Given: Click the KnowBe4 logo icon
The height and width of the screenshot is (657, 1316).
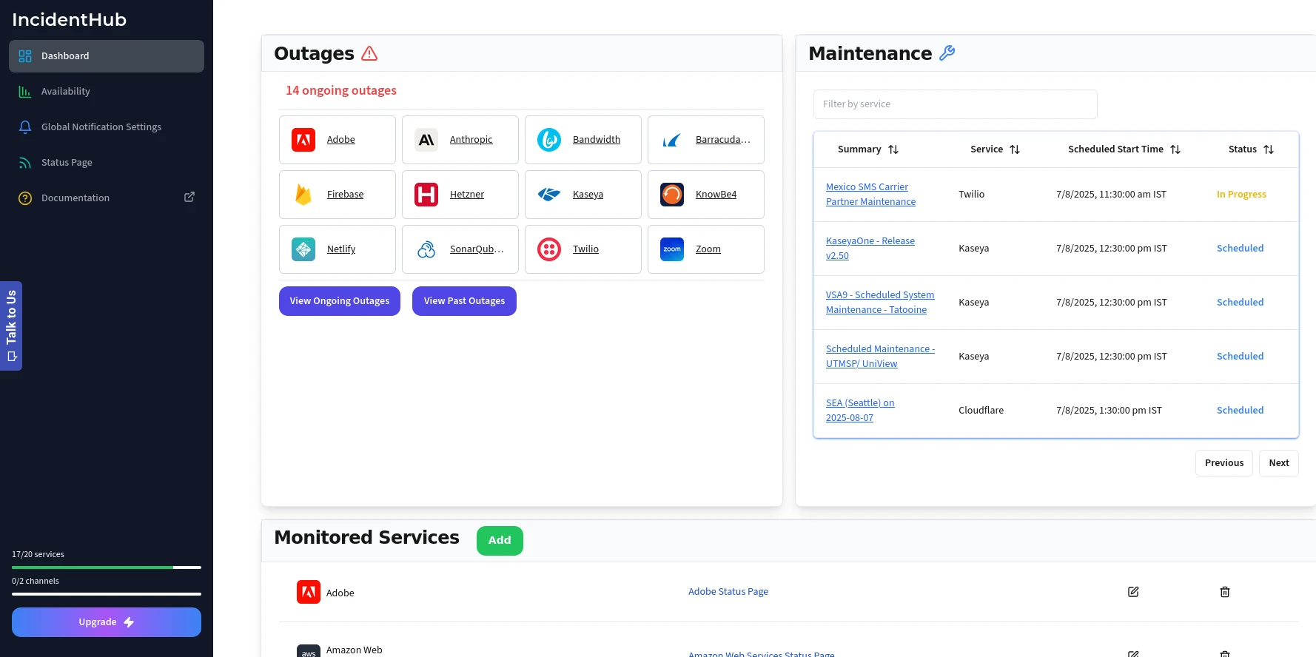Looking at the screenshot, I should click(672, 195).
